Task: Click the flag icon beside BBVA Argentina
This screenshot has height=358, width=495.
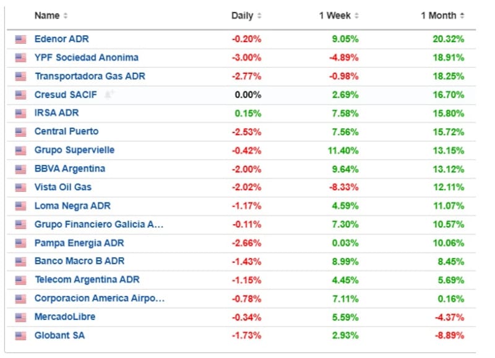Action: point(20,169)
